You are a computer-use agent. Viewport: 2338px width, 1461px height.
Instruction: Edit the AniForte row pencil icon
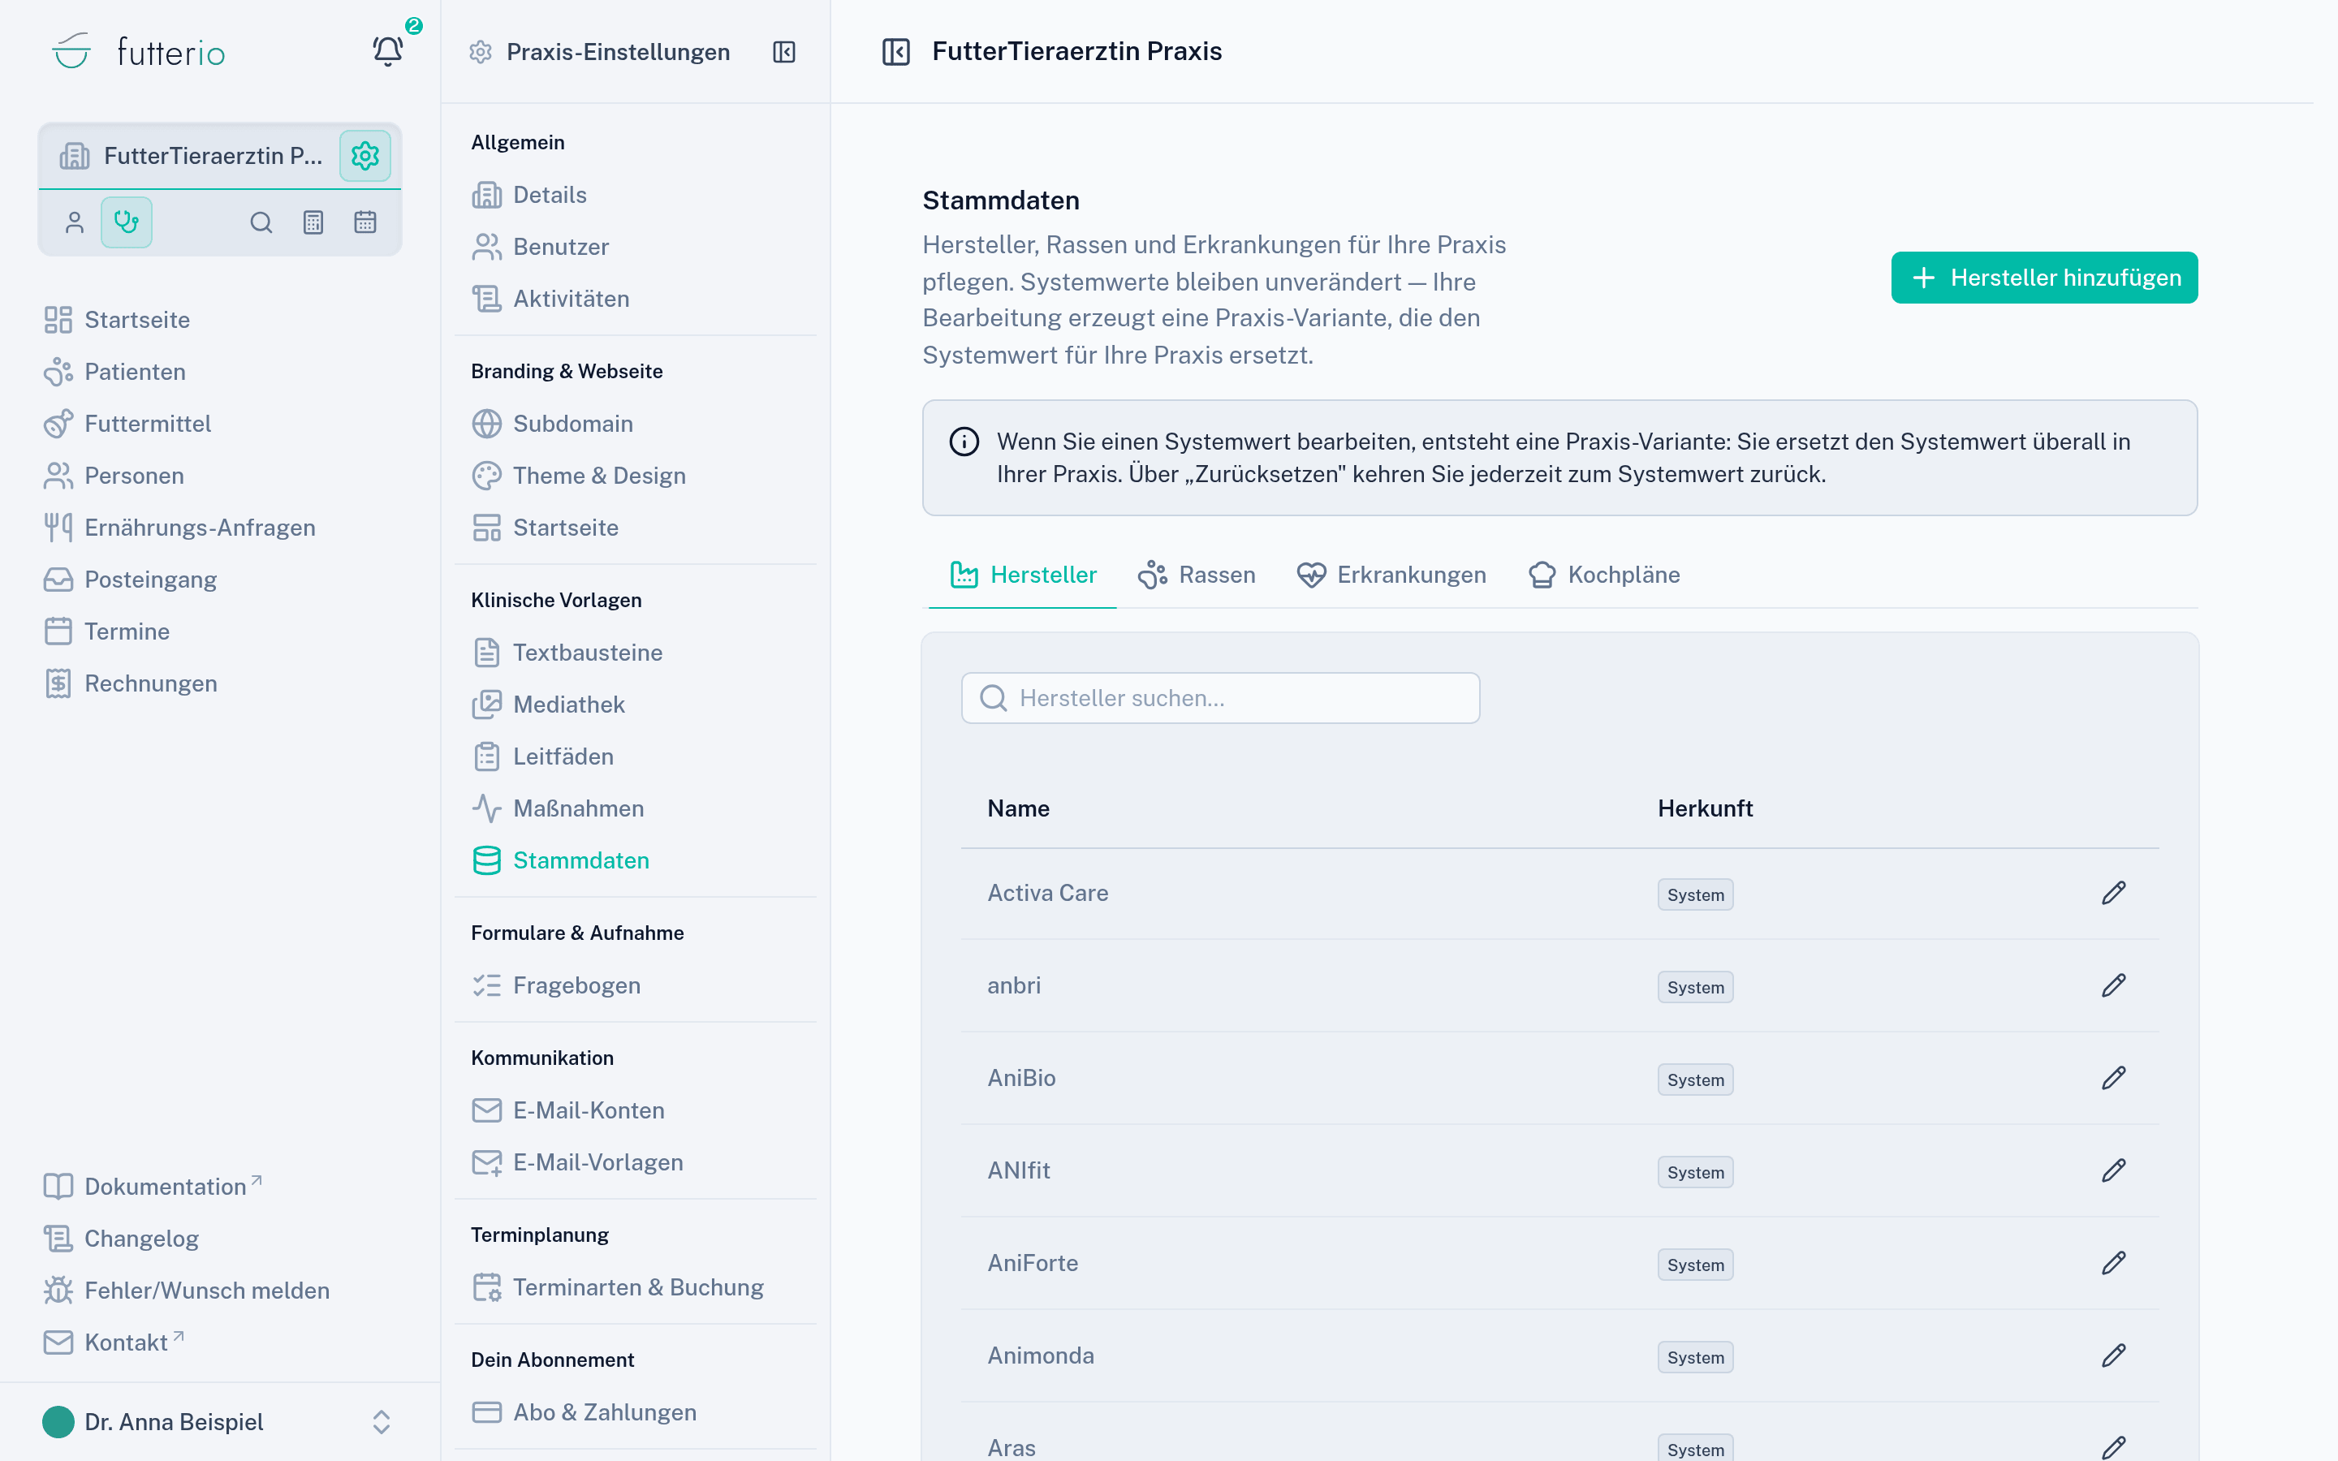pos(2114,1263)
